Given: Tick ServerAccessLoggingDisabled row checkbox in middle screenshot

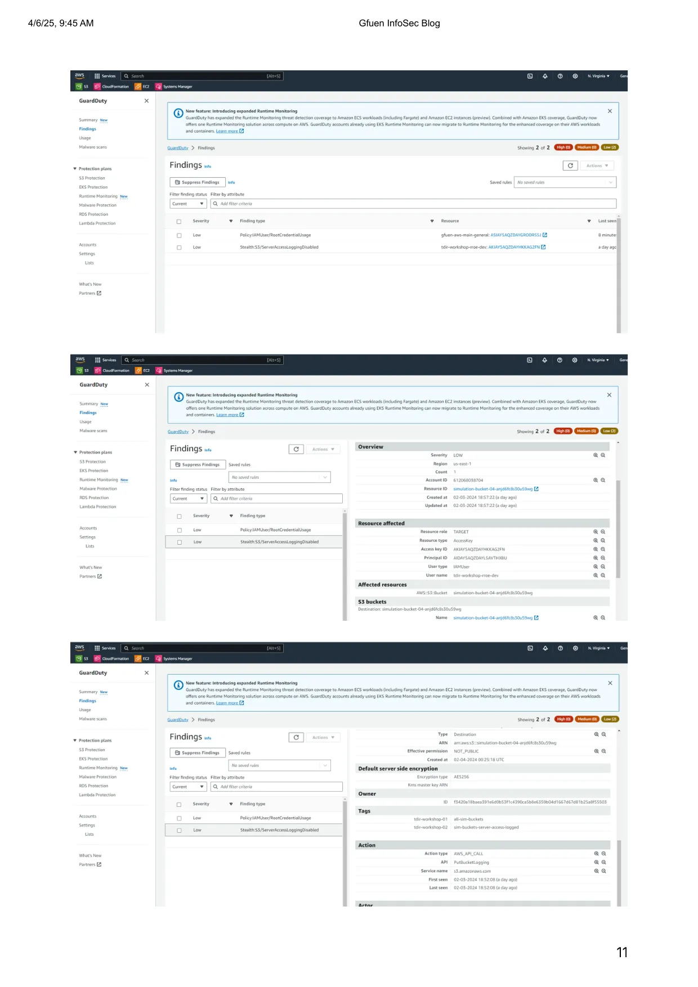Looking at the screenshot, I should [x=180, y=542].
